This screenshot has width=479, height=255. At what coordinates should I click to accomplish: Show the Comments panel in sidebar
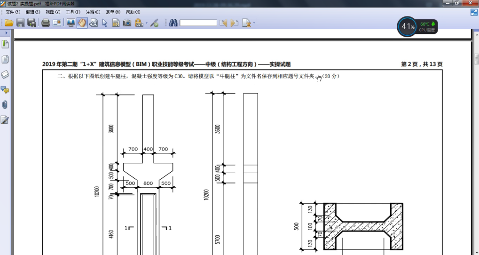point(5,89)
